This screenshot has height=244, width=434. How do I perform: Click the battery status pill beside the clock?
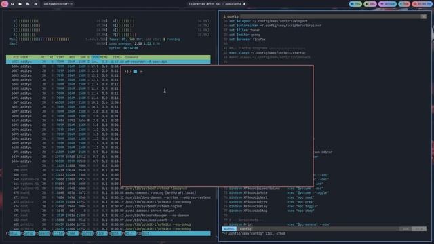pyautogui.click(x=404, y=4)
